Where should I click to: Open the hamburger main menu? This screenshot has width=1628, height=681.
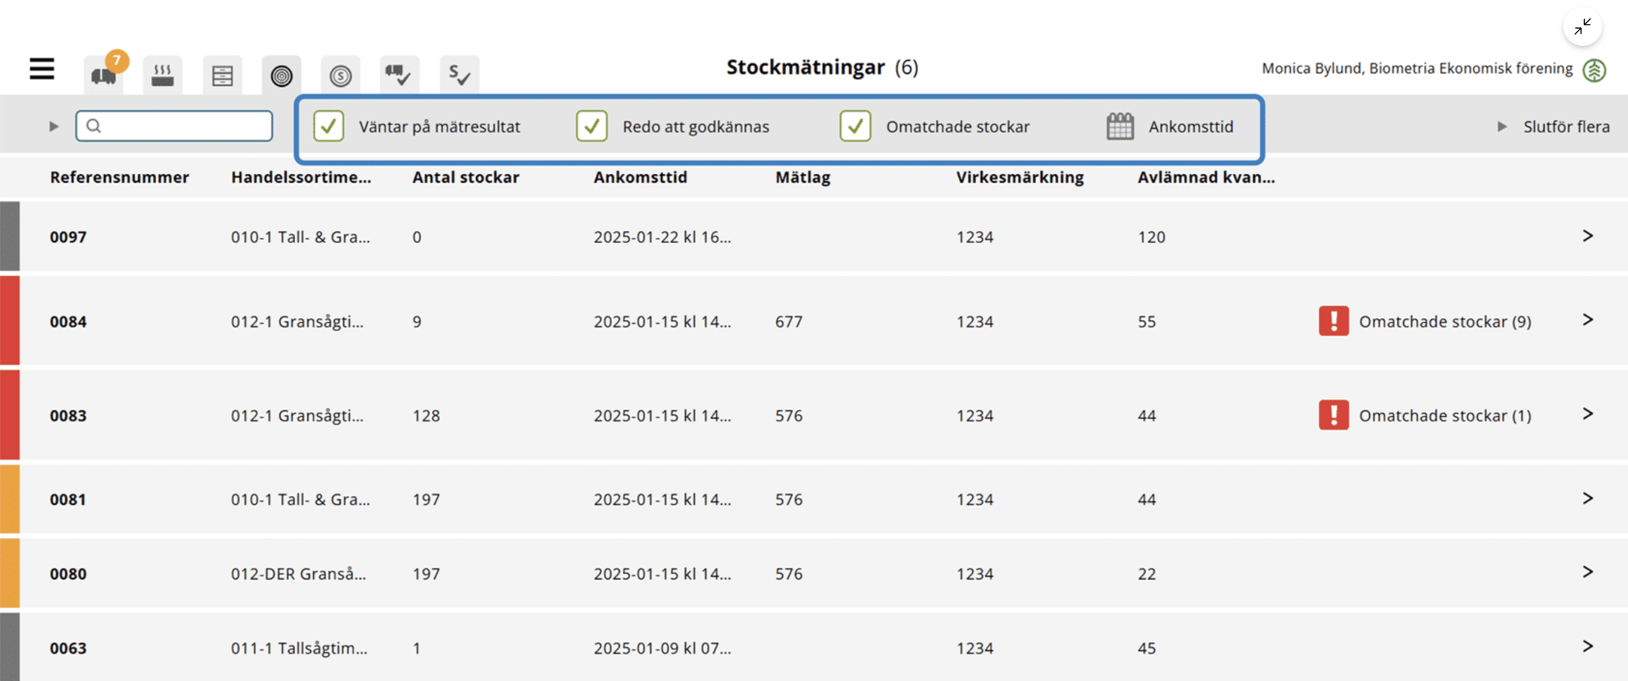pyautogui.click(x=42, y=69)
